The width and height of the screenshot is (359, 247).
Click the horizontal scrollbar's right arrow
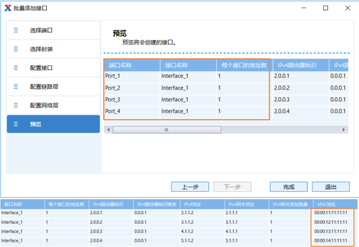coord(343,130)
